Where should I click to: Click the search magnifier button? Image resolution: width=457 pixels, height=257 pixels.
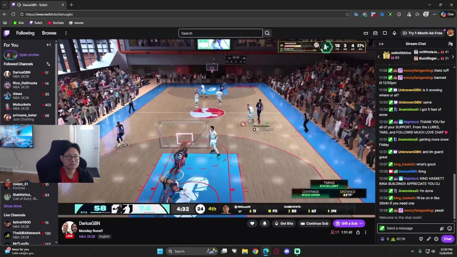(x=267, y=33)
